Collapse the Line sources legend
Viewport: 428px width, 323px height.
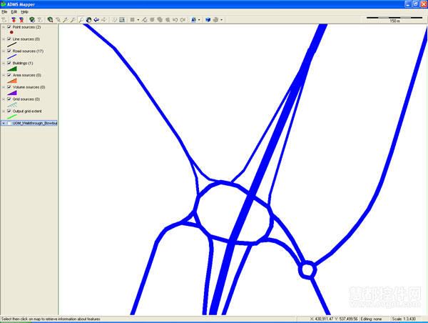pyautogui.click(x=4, y=39)
